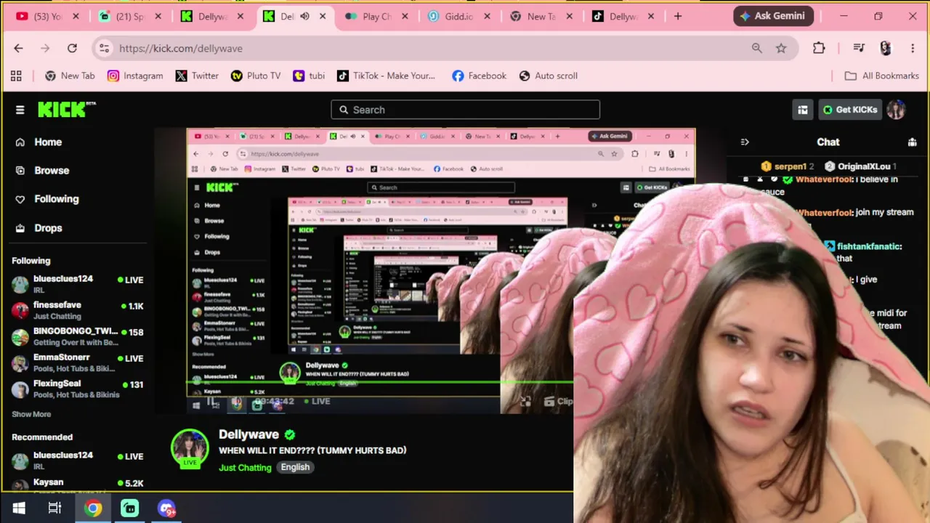Open the Twitter bookmark
The height and width of the screenshot is (523, 930).
[x=197, y=76]
